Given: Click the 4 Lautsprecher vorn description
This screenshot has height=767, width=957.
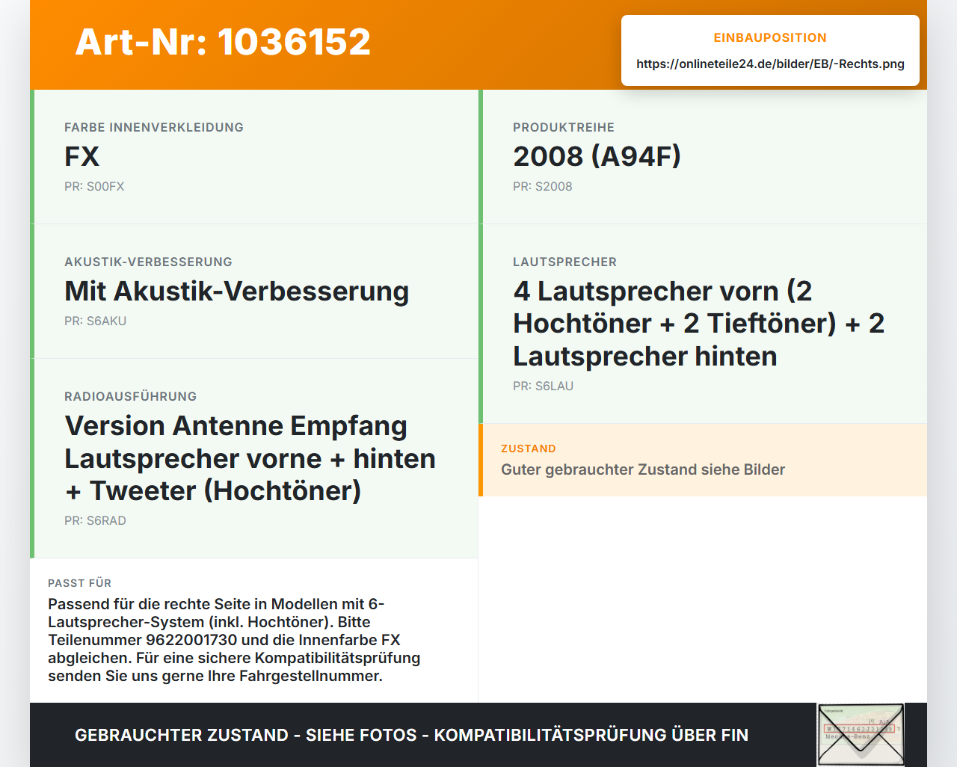Looking at the screenshot, I should pyautogui.click(x=699, y=324).
